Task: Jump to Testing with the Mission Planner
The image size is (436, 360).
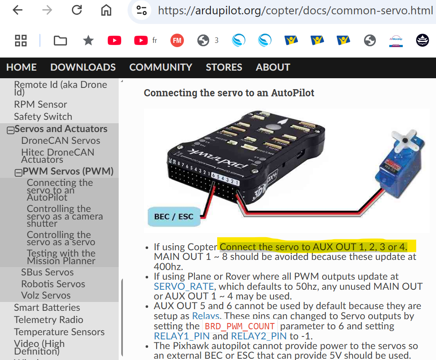Action: pyautogui.click(x=61, y=257)
